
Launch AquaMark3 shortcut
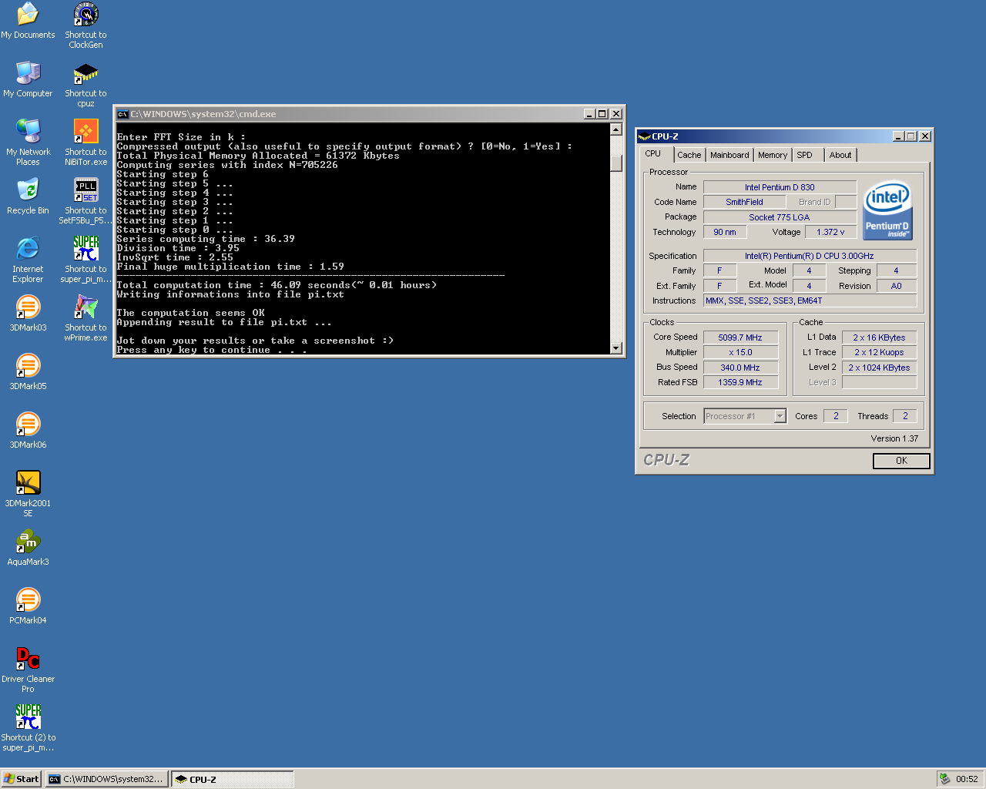pos(28,548)
